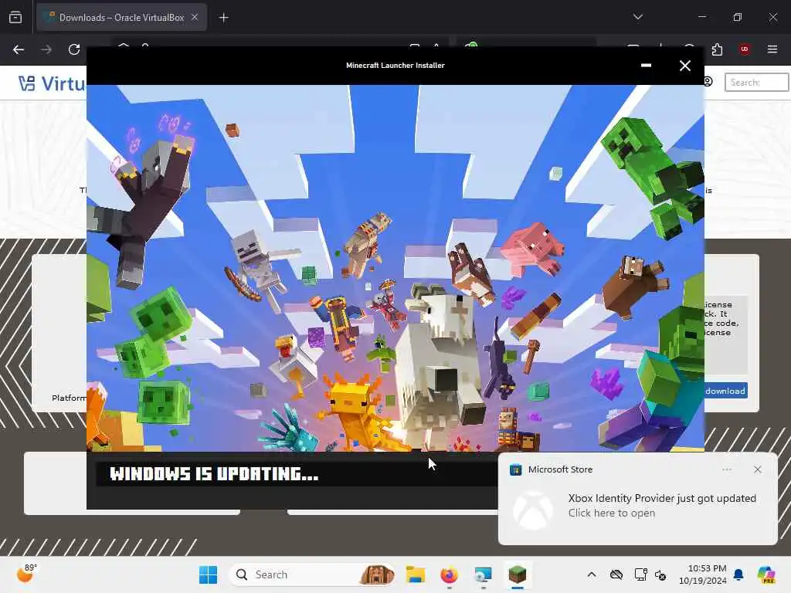Open the clock showing 10:53 PM
The height and width of the screenshot is (593, 791).
click(702, 574)
